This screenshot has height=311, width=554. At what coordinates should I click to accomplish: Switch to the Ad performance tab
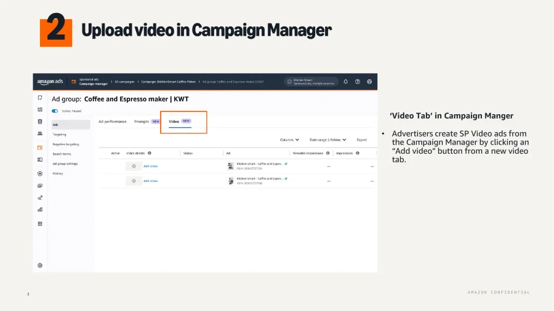pyautogui.click(x=113, y=121)
